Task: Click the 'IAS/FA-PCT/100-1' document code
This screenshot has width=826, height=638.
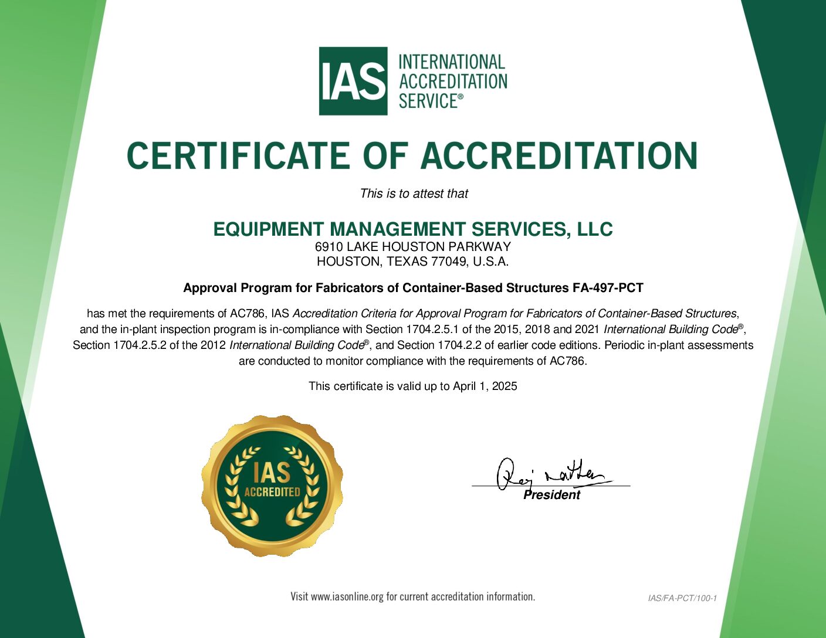Action: 682,598
